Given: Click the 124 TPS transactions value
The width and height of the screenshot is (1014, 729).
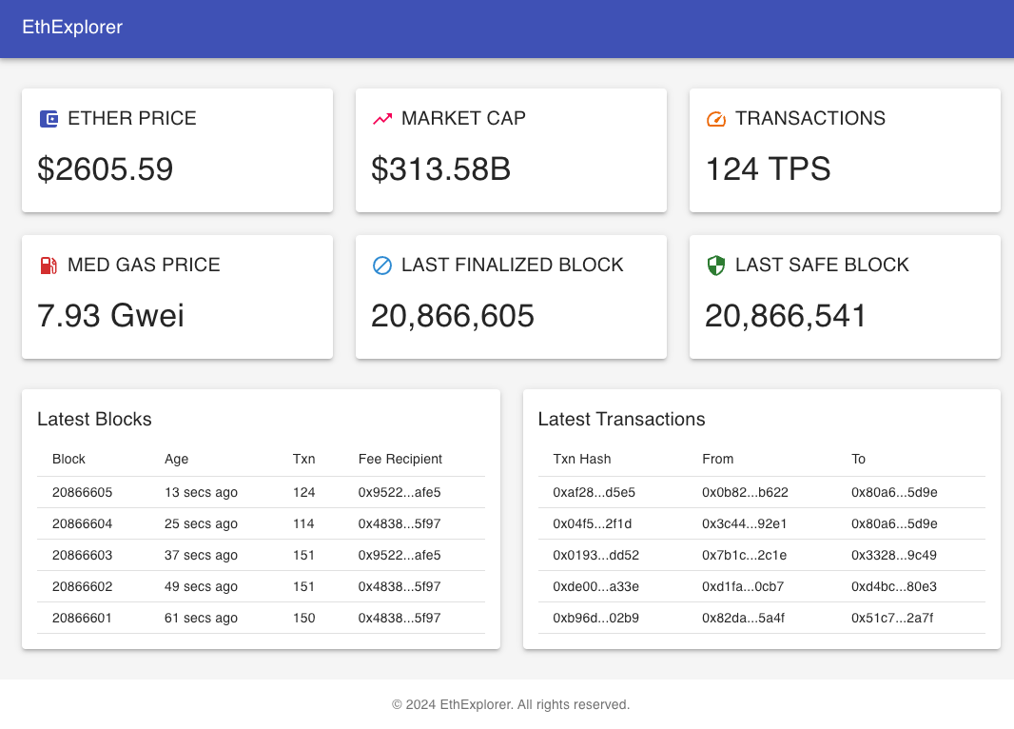Looking at the screenshot, I should (x=768, y=169).
